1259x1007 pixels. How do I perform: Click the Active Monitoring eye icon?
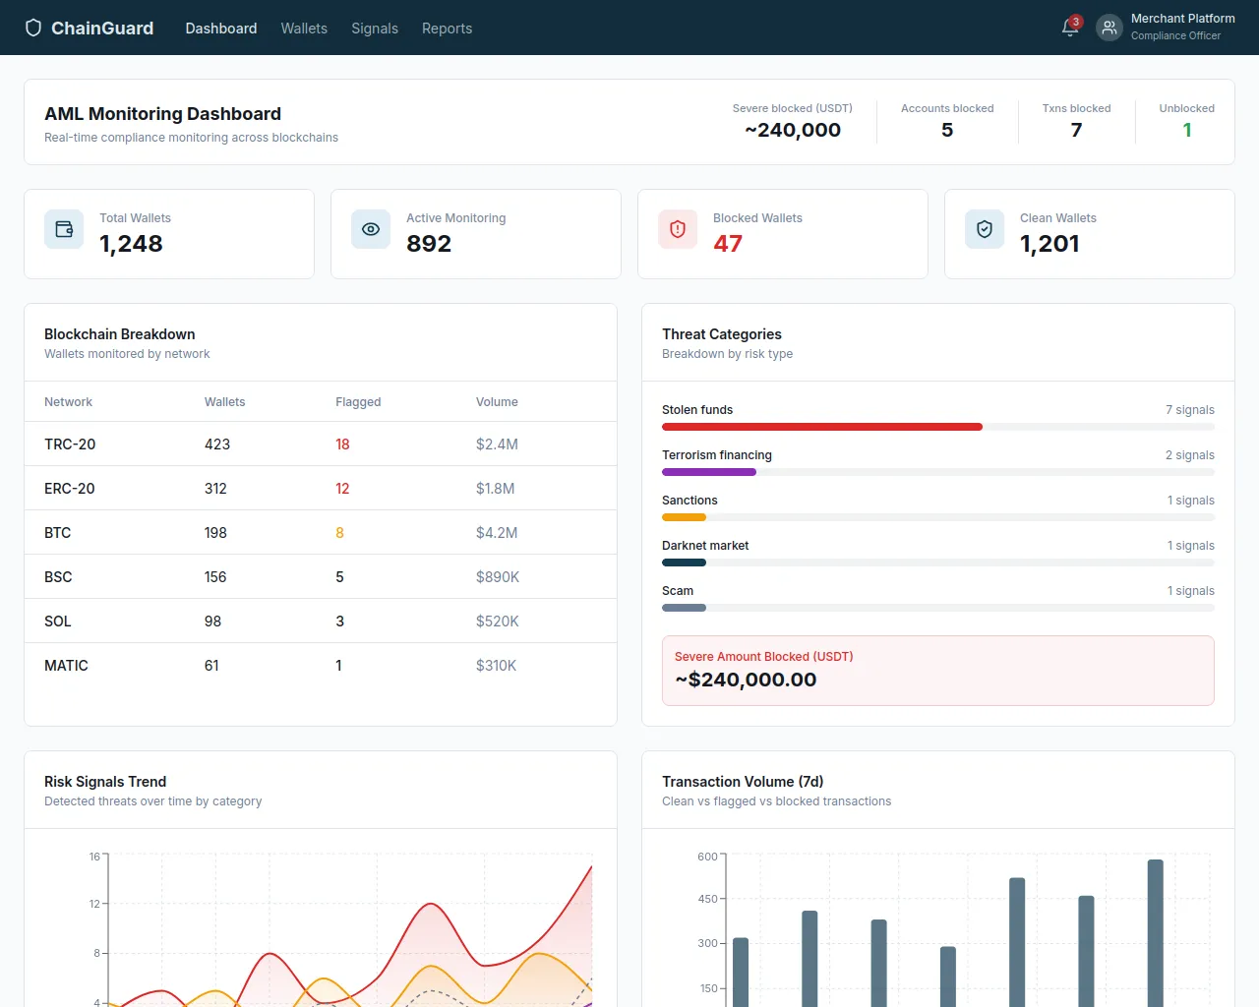(371, 229)
